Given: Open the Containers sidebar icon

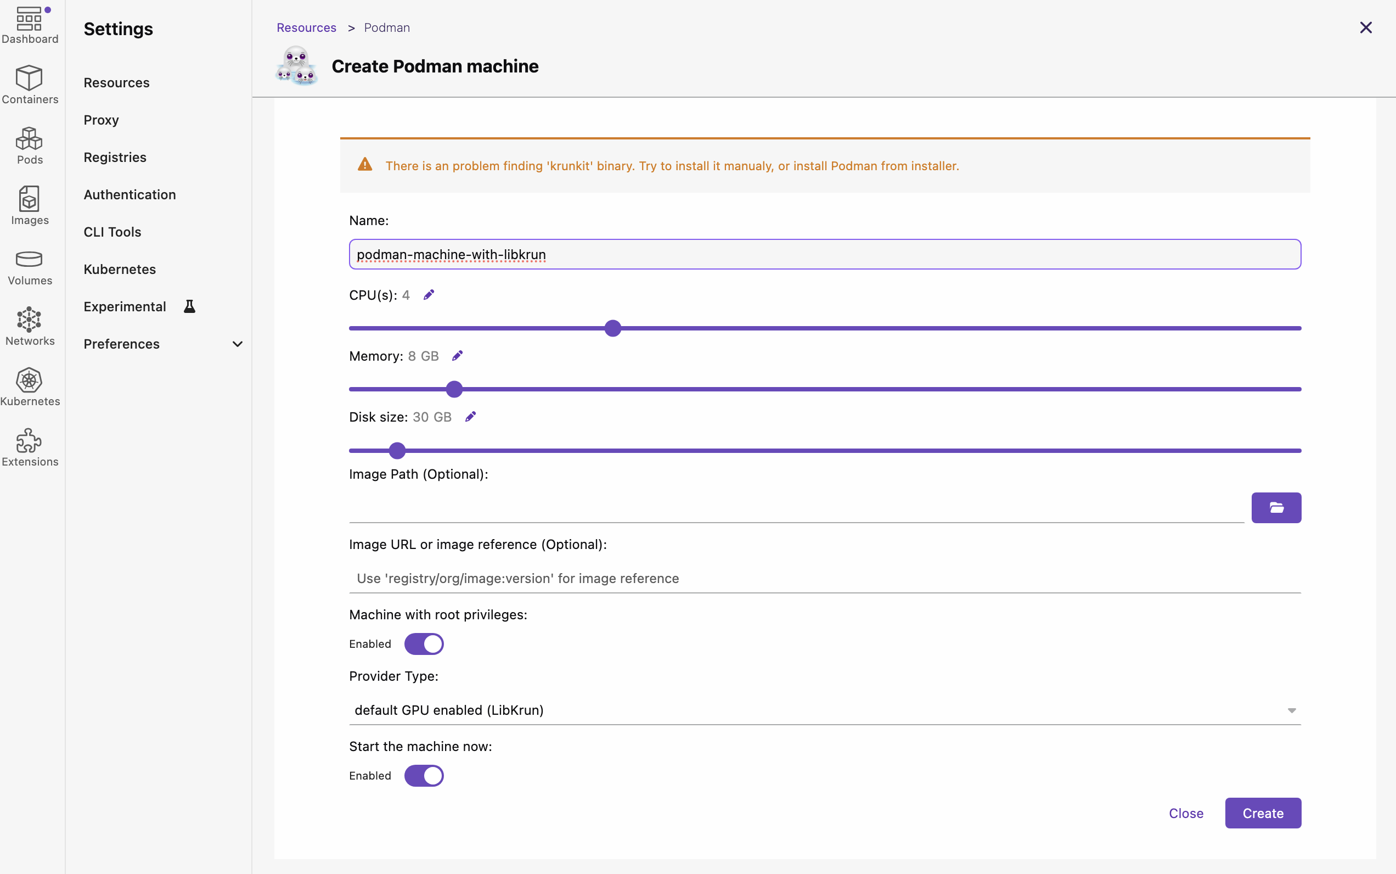Looking at the screenshot, I should point(30,85).
